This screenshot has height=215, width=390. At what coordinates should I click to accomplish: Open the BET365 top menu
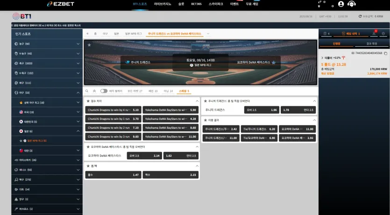(x=196, y=4)
